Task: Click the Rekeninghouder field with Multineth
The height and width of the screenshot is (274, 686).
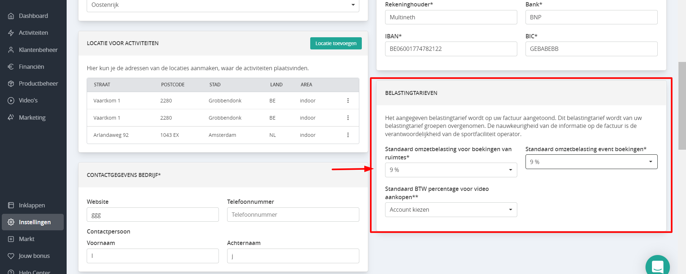Action: pyautogui.click(x=451, y=17)
